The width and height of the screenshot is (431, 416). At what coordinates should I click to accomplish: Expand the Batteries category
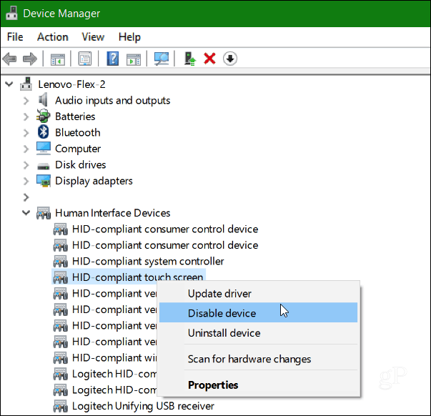click(x=26, y=117)
